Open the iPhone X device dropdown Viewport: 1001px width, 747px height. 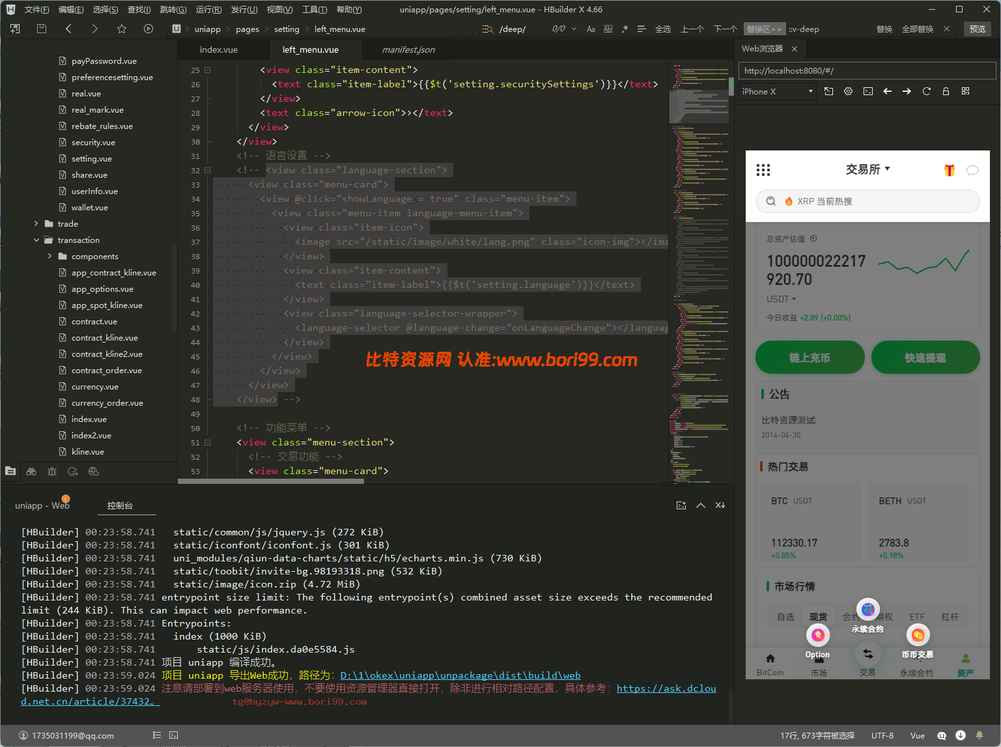tap(778, 91)
